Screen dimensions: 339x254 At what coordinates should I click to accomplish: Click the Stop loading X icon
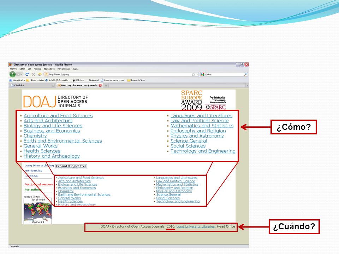click(33, 74)
